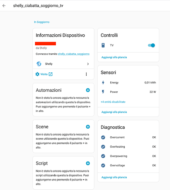Click the gear icon beside Visita
The height and width of the screenshot is (190, 170).
point(37,74)
